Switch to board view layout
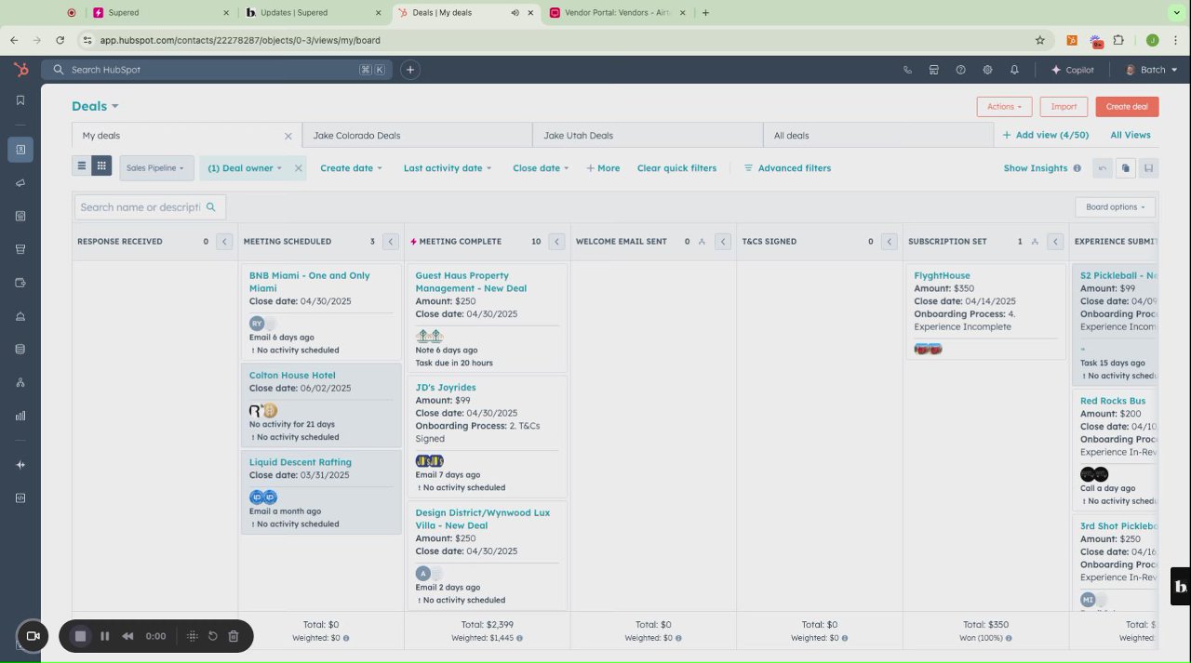The image size is (1191, 663). click(x=102, y=166)
